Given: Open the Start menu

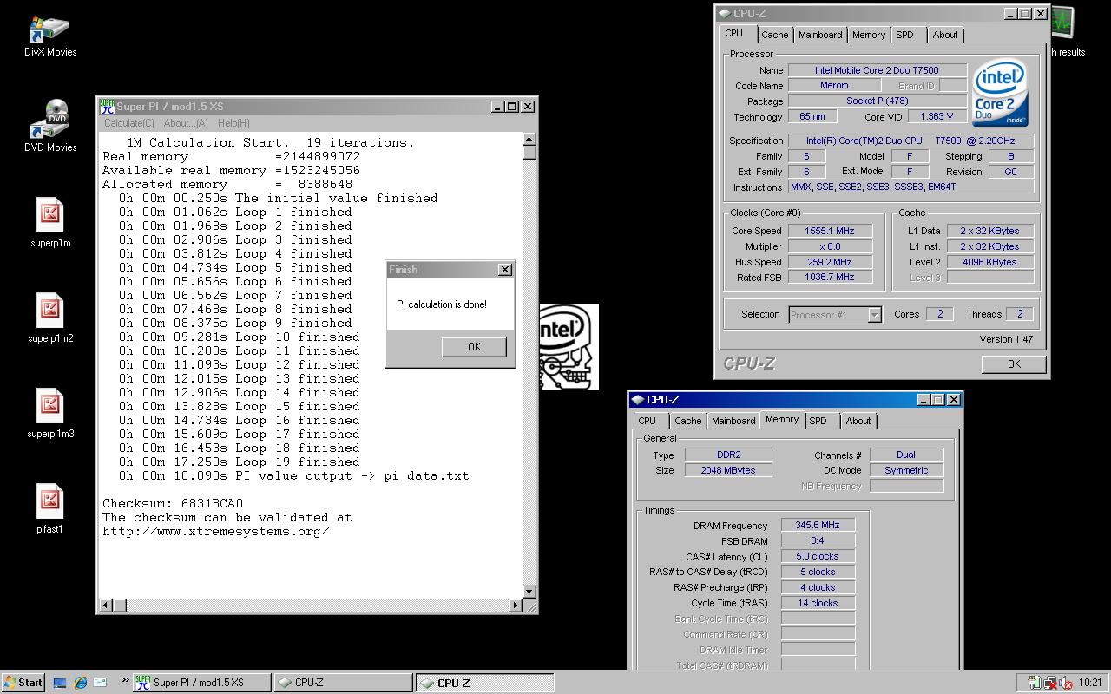Looking at the screenshot, I should (x=23, y=683).
